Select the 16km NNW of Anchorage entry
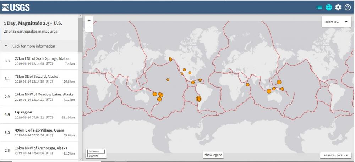355x162 pixels. (39, 150)
